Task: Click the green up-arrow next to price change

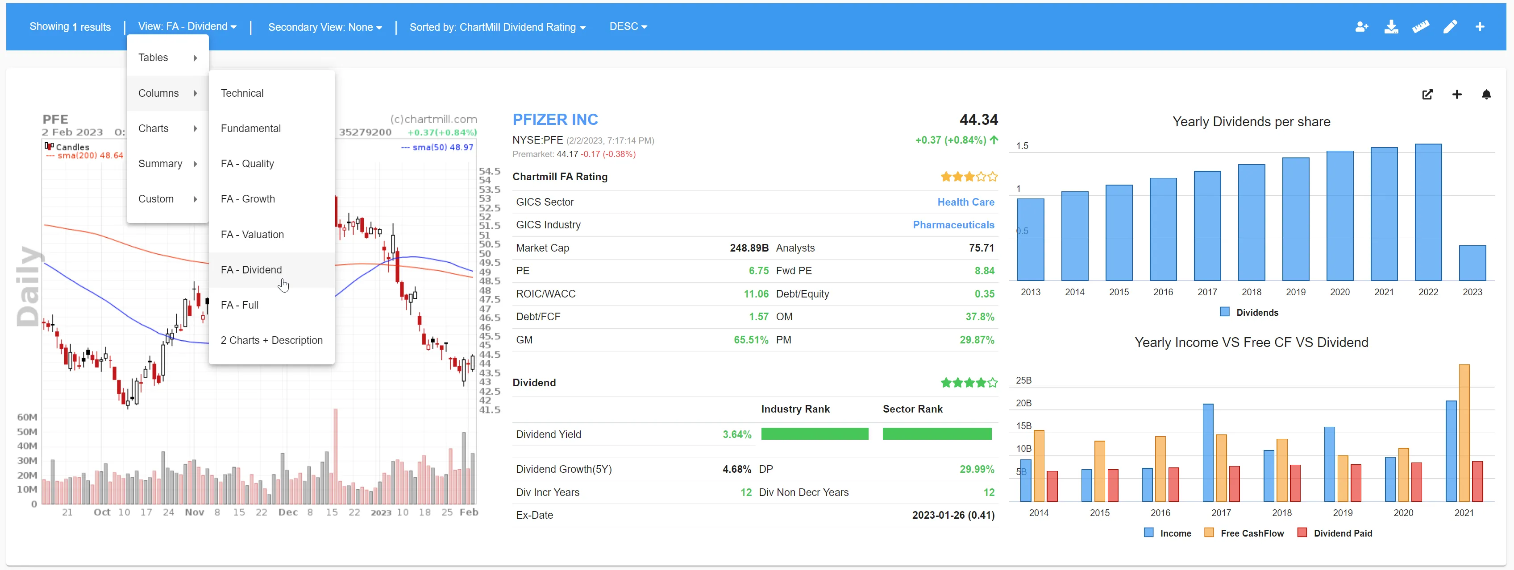Action: [994, 140]
